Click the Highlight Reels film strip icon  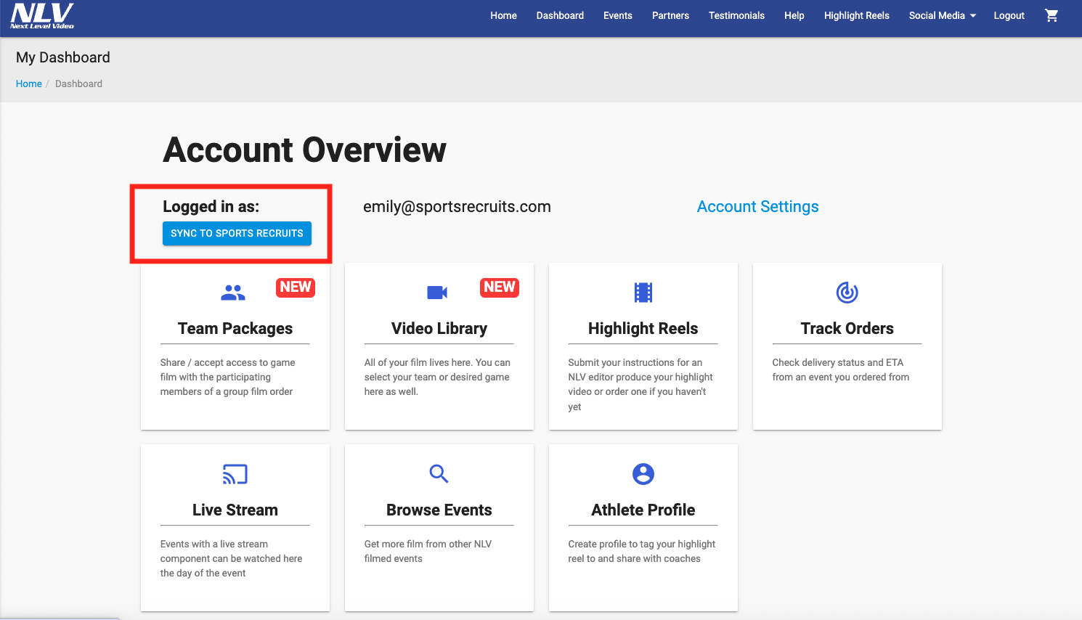tap(643, 293)
